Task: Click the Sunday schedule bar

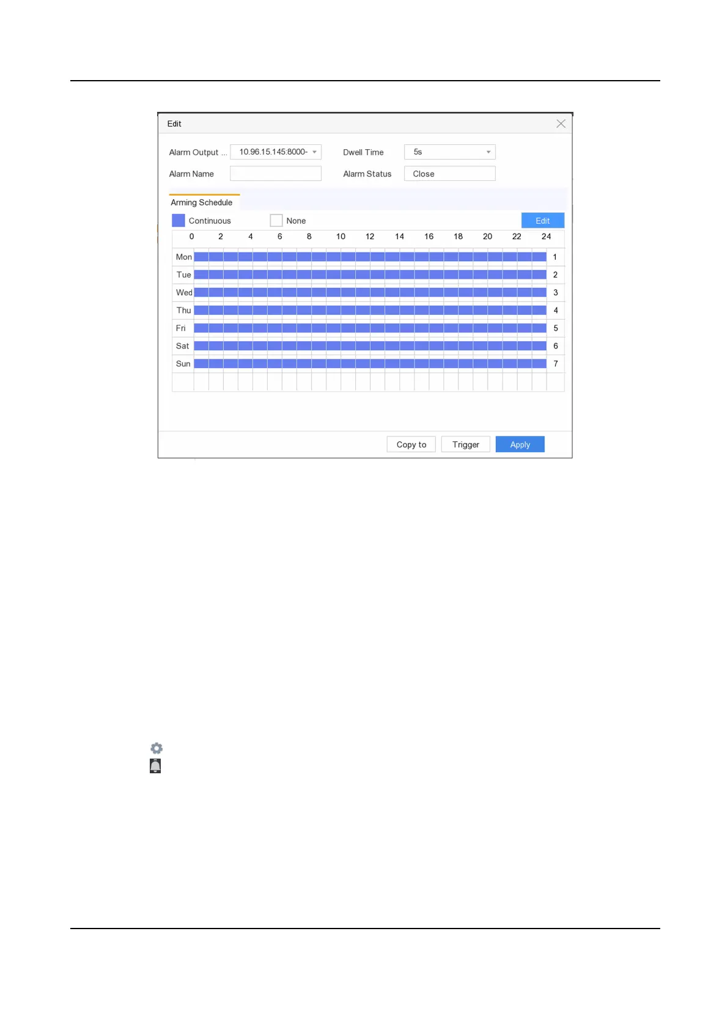Action: coord(370,364)
